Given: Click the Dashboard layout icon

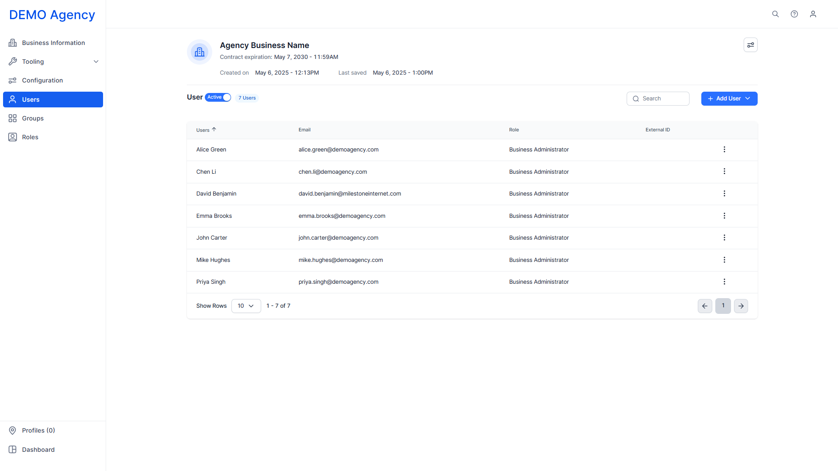Looking at the screenshot, I should [x=13, y=450].
